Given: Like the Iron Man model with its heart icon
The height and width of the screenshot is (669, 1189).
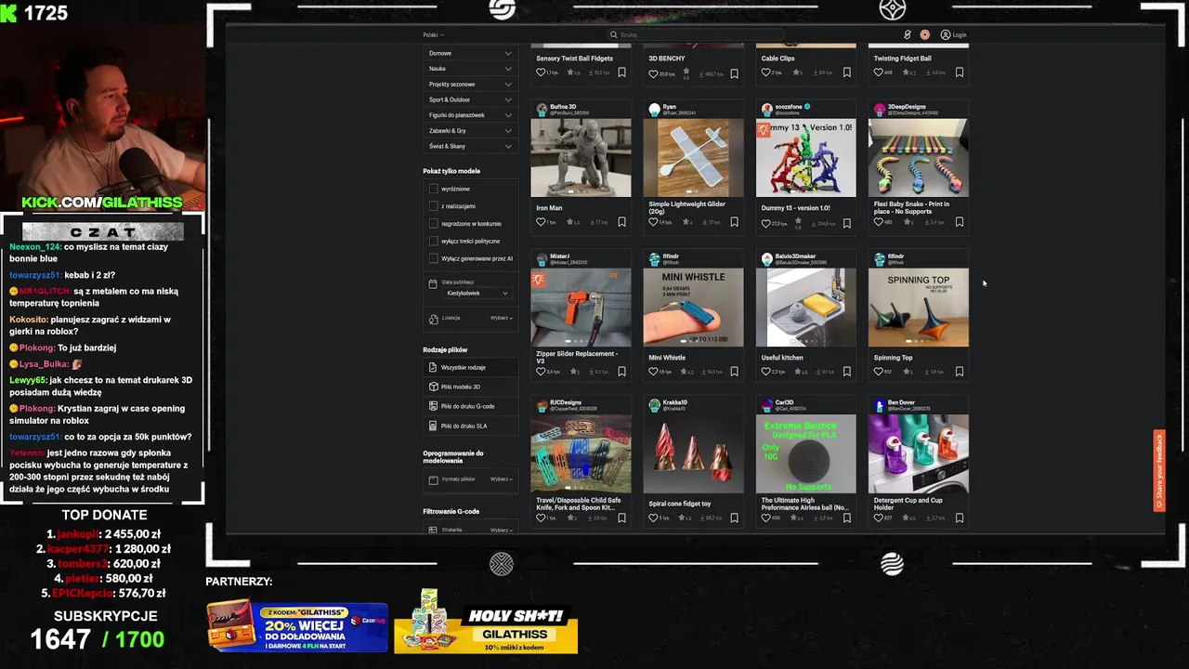Looking at the screenshot, I should tap(541, 222).
